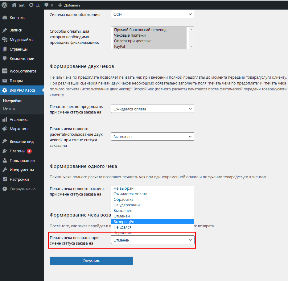Click the home icon next to test
The width and height of the screenshot is (288, 281).
coord(14,5)
